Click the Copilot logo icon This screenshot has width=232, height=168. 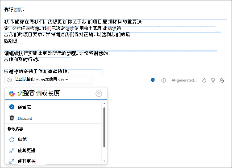click(x=12, y=94)
